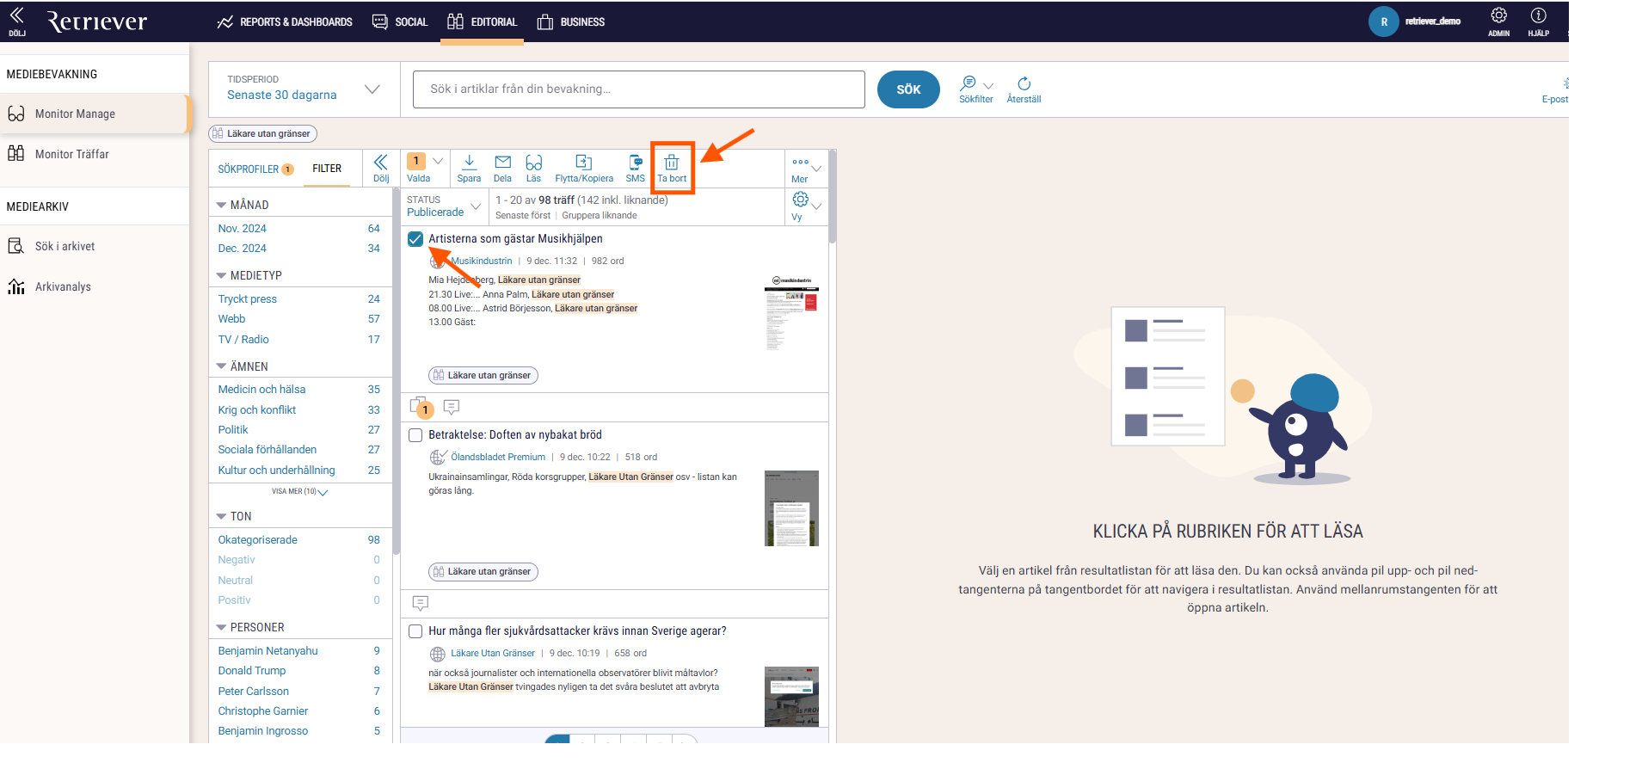Screen dimensions: 1642x775
Task: Click the results list scrollbar
Action: click(832, 198)
